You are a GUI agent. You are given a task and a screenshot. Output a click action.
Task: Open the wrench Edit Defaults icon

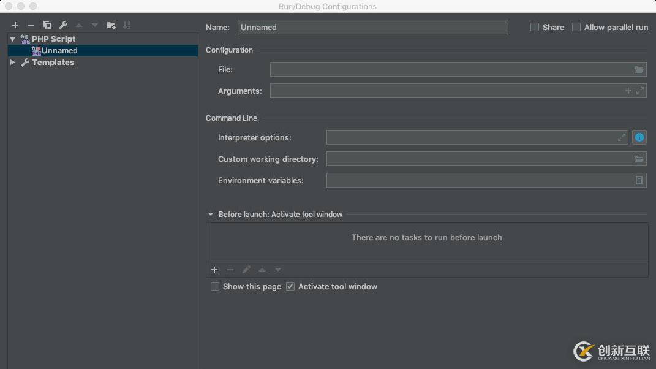pyautogui.click(x=63, y=25)
